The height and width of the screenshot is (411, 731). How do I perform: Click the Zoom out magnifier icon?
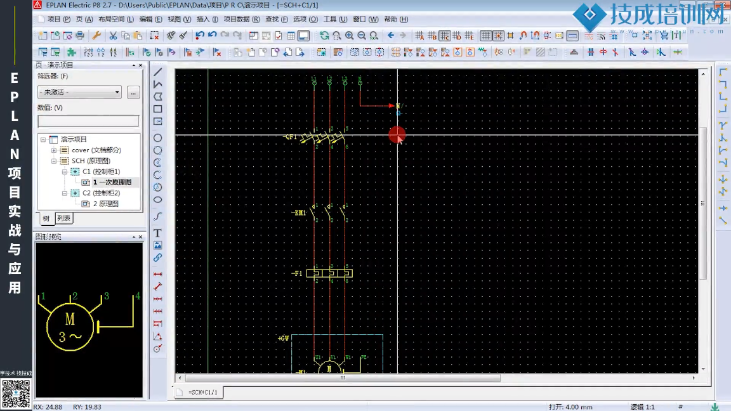pyautogui.click(x=361, y=36)
